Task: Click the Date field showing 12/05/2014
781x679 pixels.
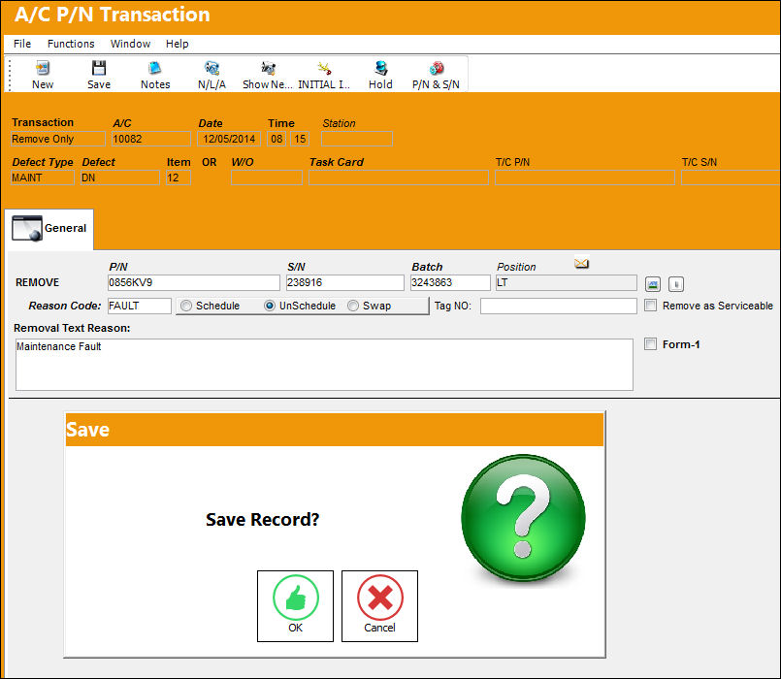Action: tap(229, 139)
